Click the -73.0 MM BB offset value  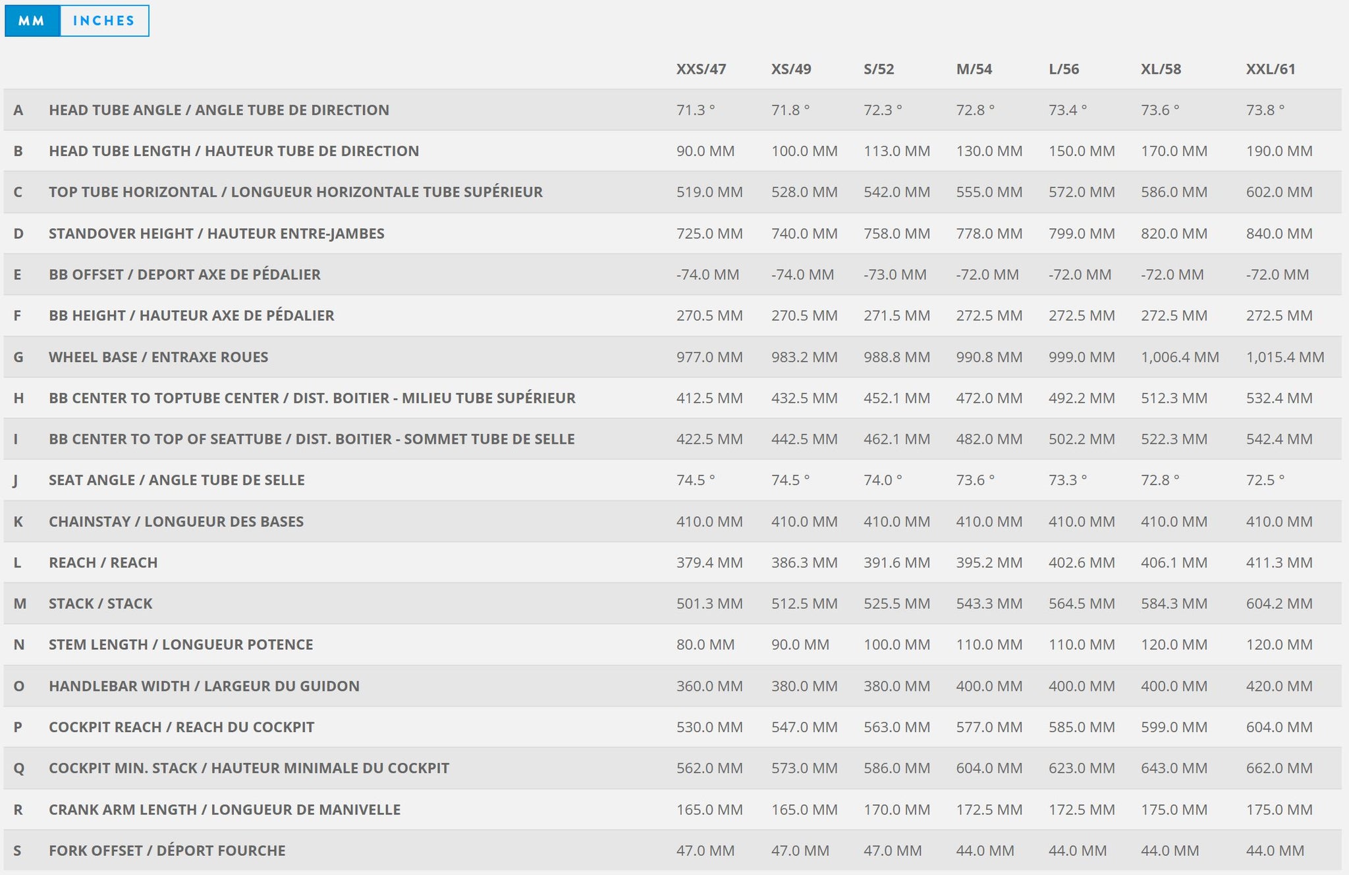click(895, 275)
